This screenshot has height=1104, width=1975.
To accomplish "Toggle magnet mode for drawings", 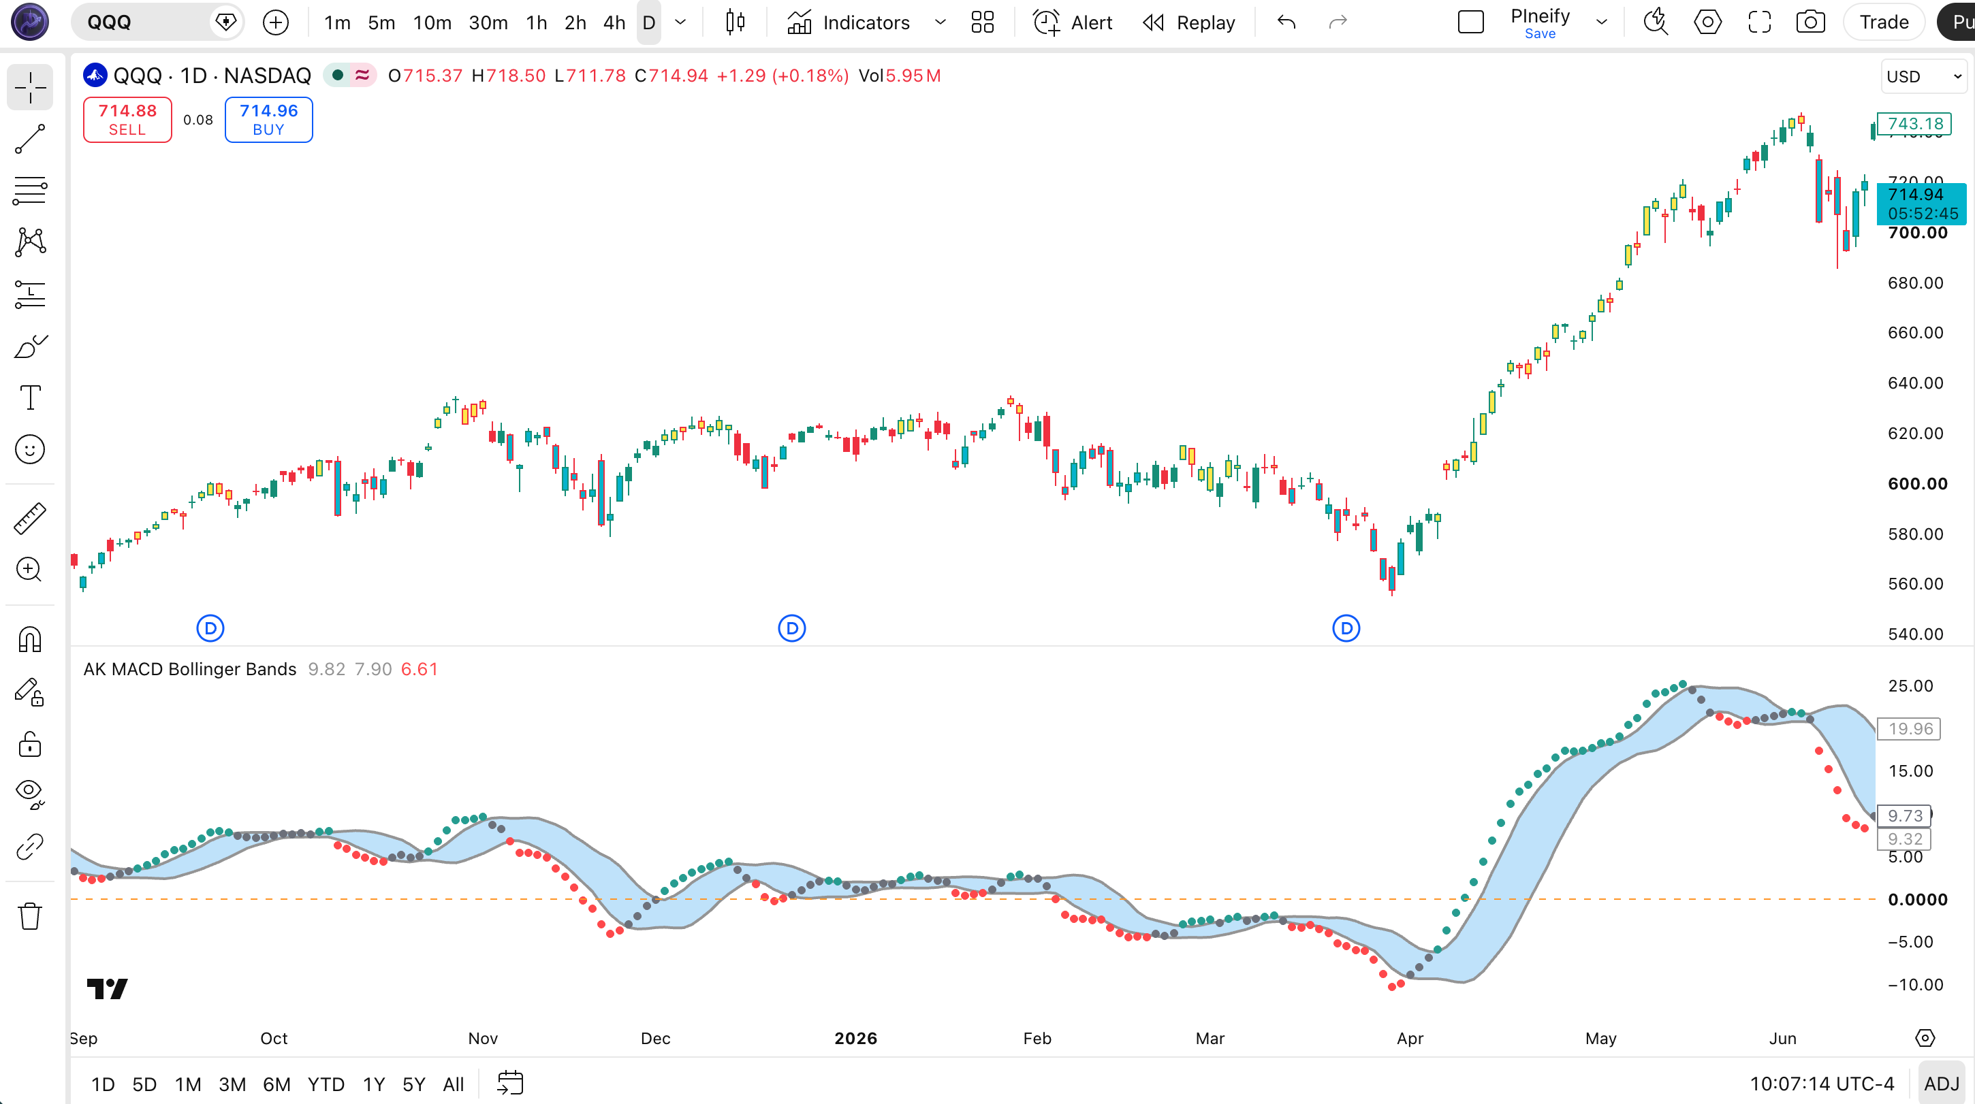I will (x=30, y=640).
